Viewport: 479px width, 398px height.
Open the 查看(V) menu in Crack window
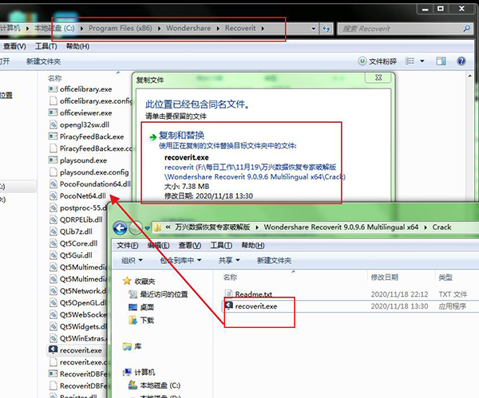click(190, 246)
